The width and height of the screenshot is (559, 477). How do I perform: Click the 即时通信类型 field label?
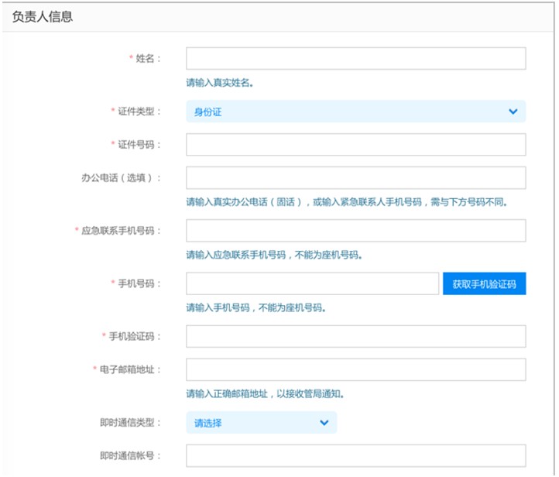(x=130, y=423)
